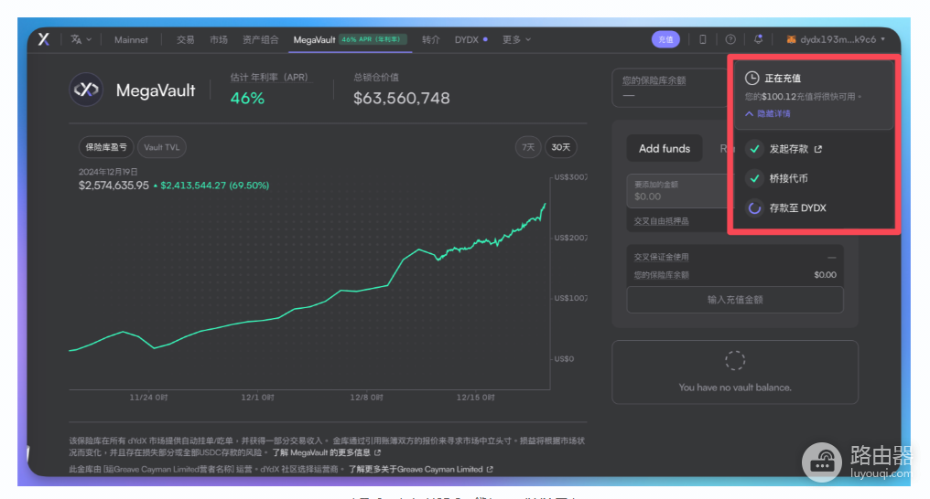The image size is (930, 499).
Task: Open the 市场 tab
Action: coord(218,39)
